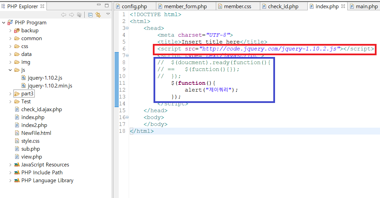The image size is (380, 198).
Task: Select index2.php in the explorer tree
Action: [34, 125]
